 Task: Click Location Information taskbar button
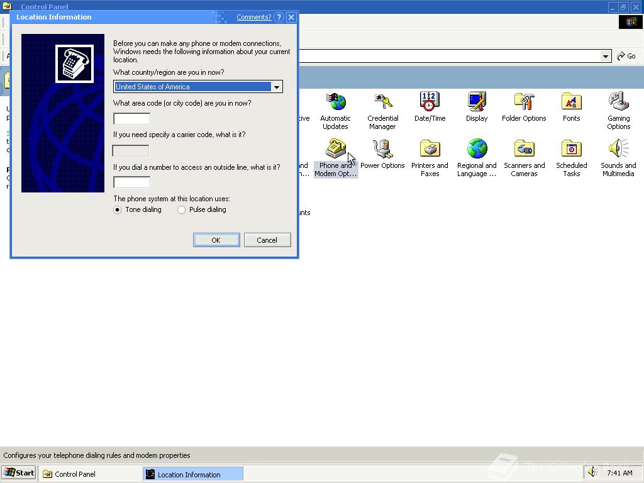tap(193, 474)
